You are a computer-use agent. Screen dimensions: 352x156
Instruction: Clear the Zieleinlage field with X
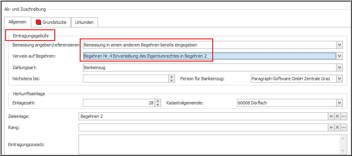click(x=337, y=116)
